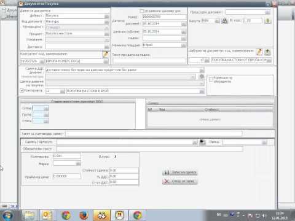Click the Текст на счетоводен запис field
This screenshot has width=295, height=221.
pos(154,134)
